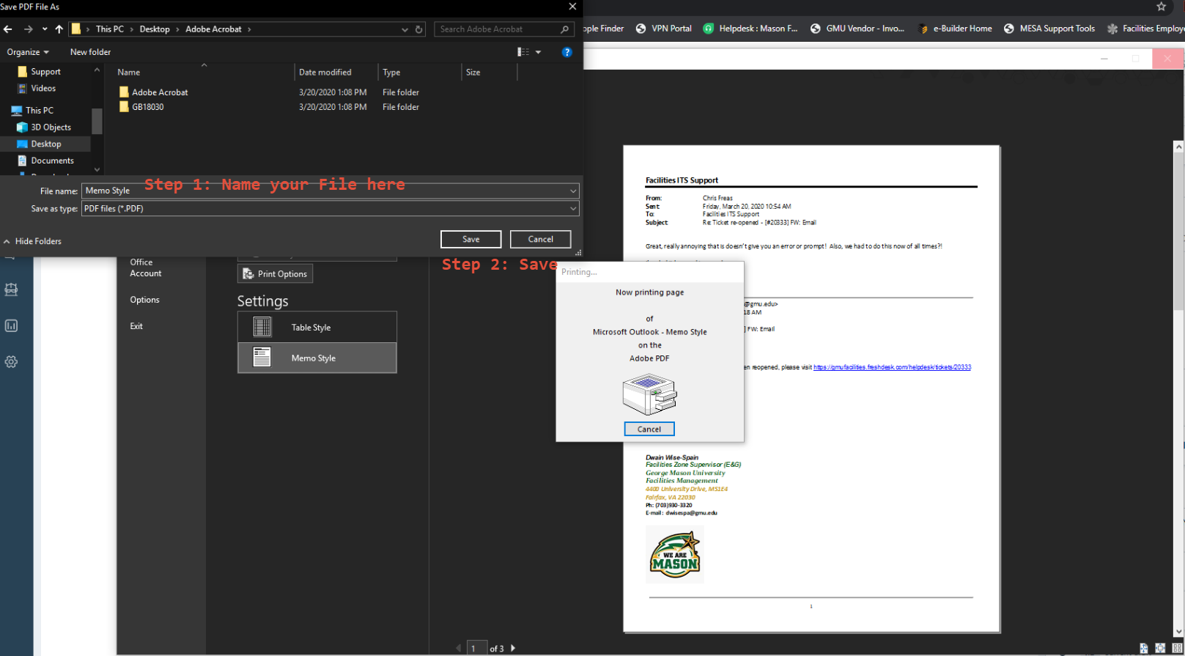Cancel the Printing progress dialog
The width and height of the screenshot is (1185, 656).
[649, 430]
